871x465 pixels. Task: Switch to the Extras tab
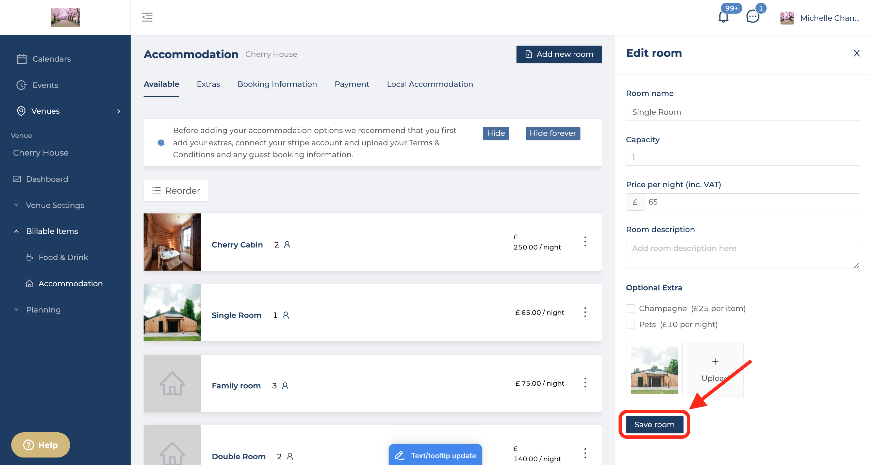pyautogui.click(x=208, y=84)
